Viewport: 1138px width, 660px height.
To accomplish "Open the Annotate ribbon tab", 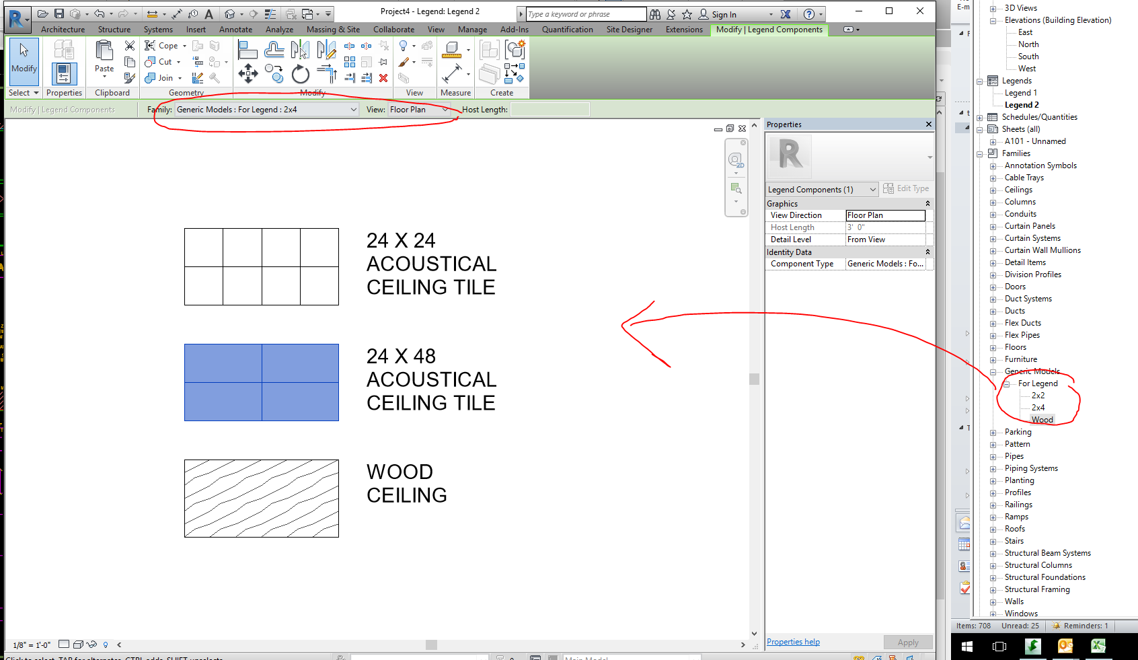I will 235,30.
